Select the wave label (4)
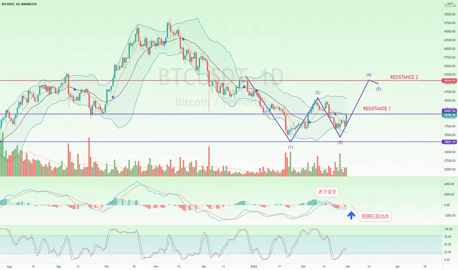458x270 pixels. point(369,75)
